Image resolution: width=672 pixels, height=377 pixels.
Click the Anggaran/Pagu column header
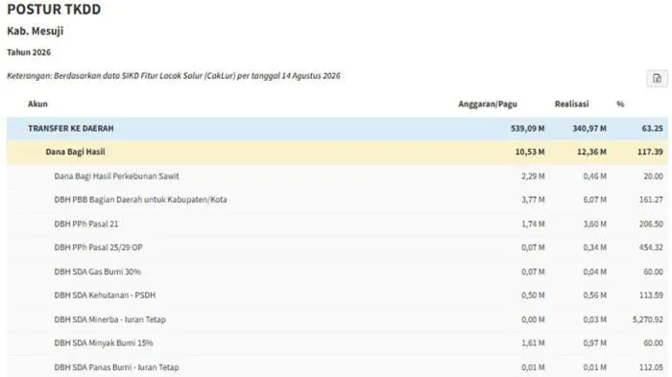click(488, 104)
